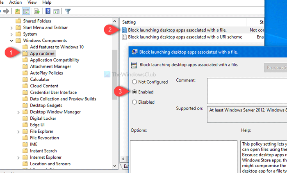Toggle the Show/Hide Action Pane icon
This screenshot has height=173, width=287.
(x=57, y=11)
